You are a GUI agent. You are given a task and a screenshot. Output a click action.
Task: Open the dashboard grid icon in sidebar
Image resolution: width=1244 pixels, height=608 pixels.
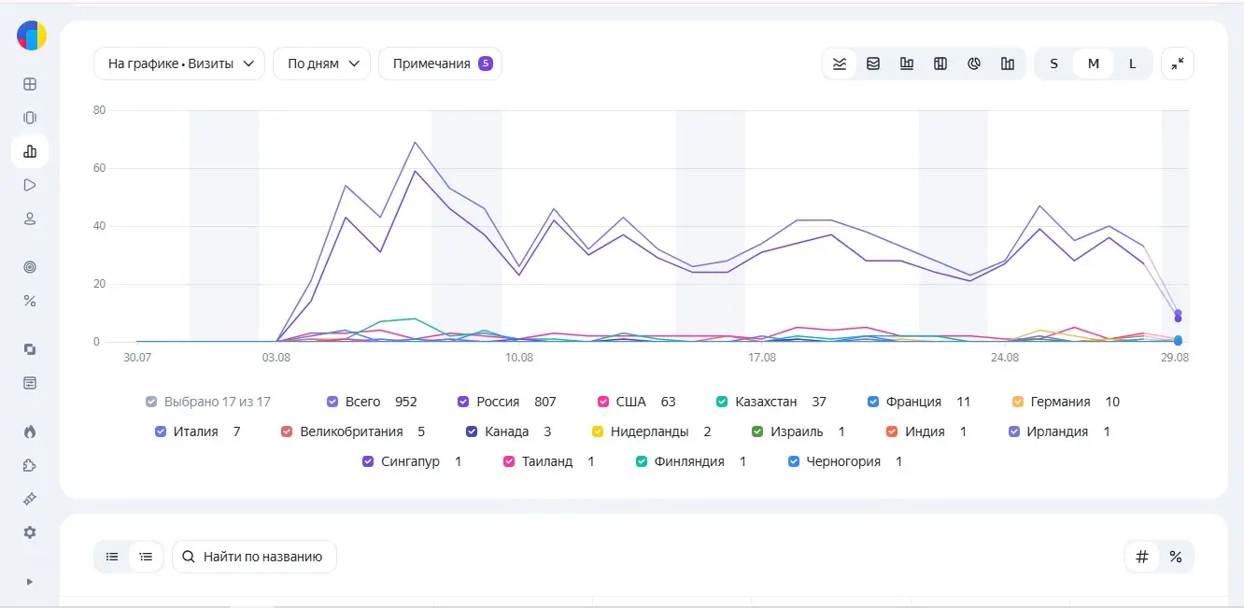[30, 84]
